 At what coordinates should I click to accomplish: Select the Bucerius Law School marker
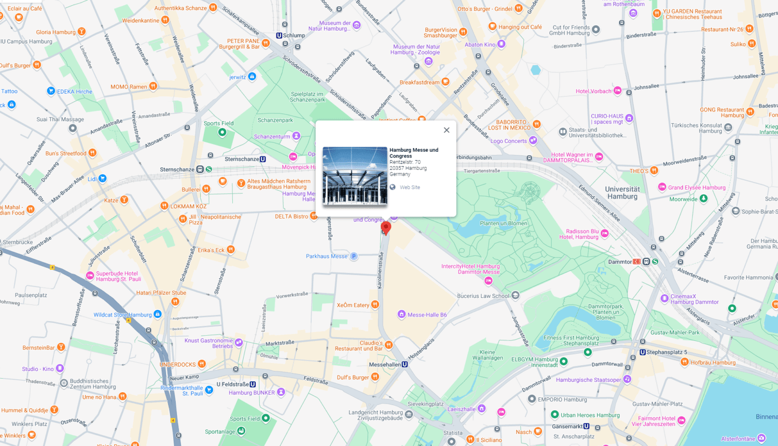click(515, 296)
